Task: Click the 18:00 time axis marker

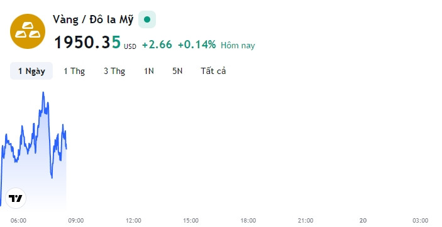Action: 248,221
